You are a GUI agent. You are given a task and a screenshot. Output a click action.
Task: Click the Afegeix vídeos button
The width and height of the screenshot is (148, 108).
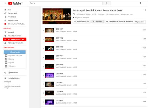coord(140,22)
